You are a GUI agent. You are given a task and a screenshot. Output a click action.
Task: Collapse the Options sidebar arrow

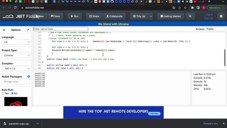[4, 30]
